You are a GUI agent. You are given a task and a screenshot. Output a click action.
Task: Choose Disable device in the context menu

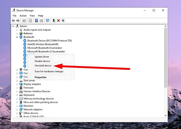point(42,61)
